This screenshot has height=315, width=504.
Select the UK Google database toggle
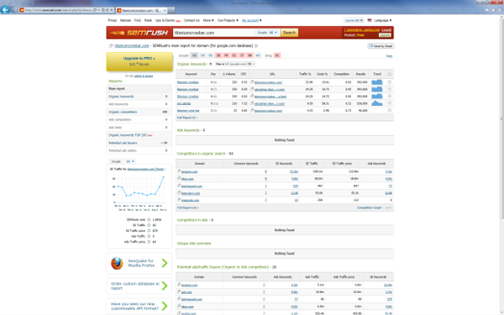click(x=202, y=55)
